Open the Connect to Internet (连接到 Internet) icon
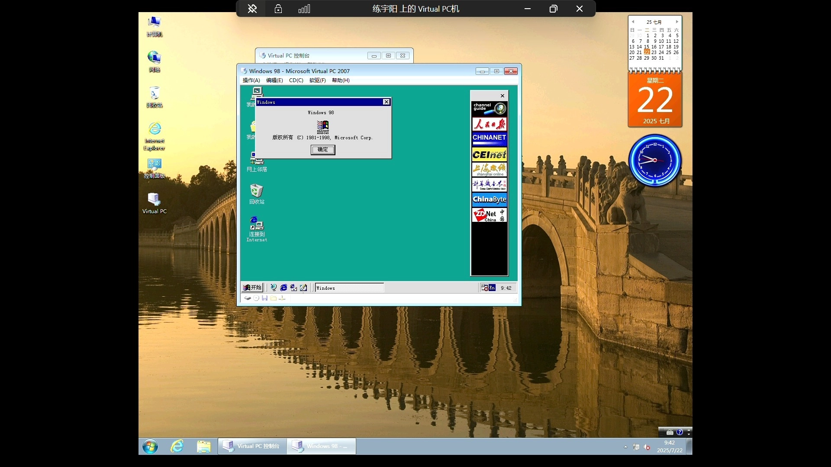The image size is (831, 467). [256, 224]
